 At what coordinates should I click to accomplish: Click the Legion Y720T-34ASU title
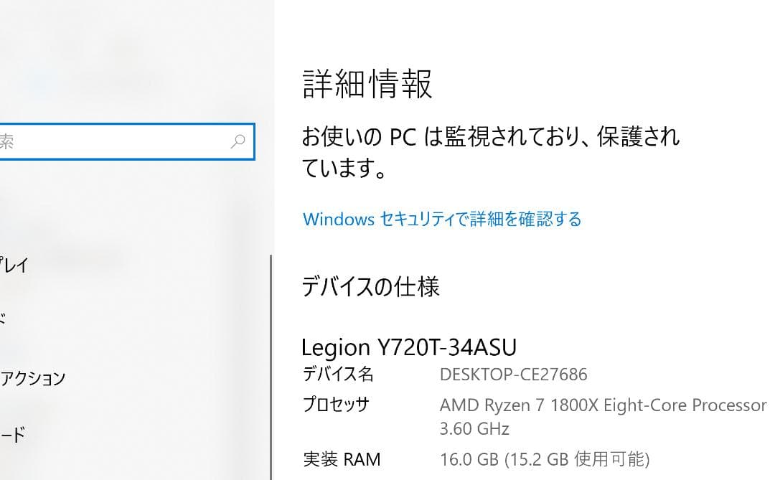409,347
